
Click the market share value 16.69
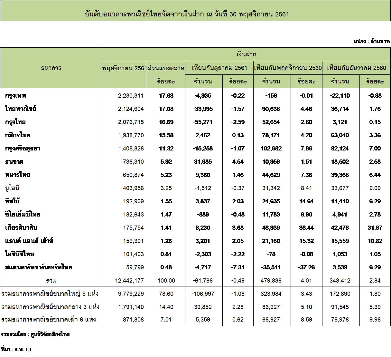pos(166,122)
